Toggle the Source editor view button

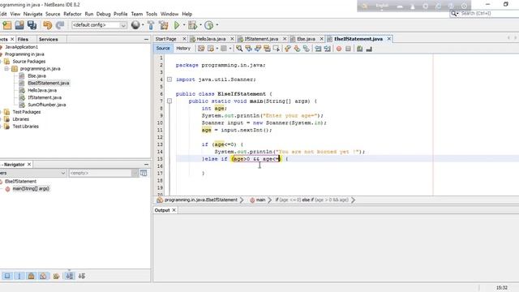pos(163,49)
